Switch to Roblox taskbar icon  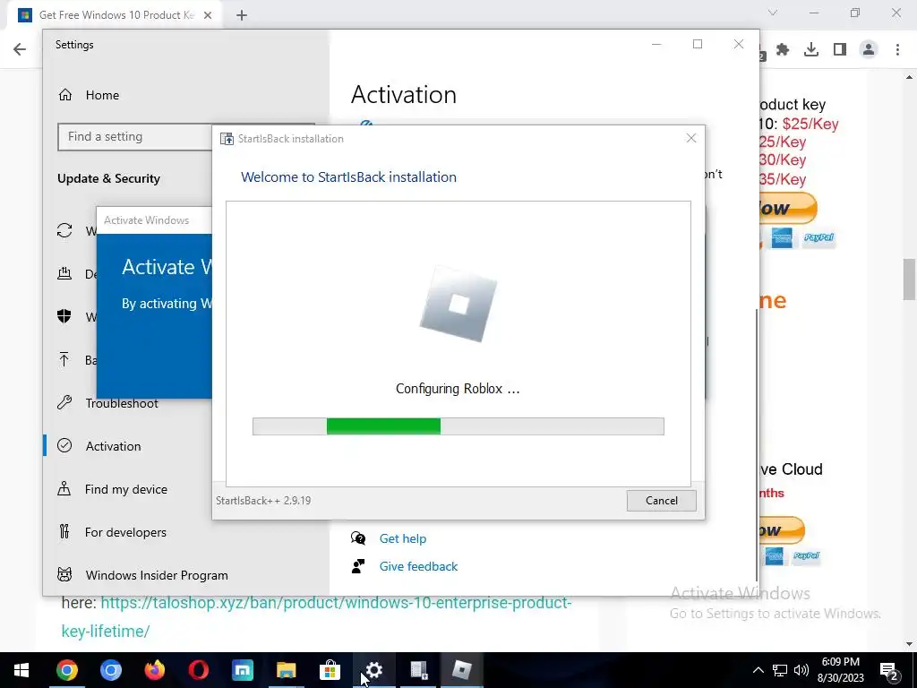[461, 670]
